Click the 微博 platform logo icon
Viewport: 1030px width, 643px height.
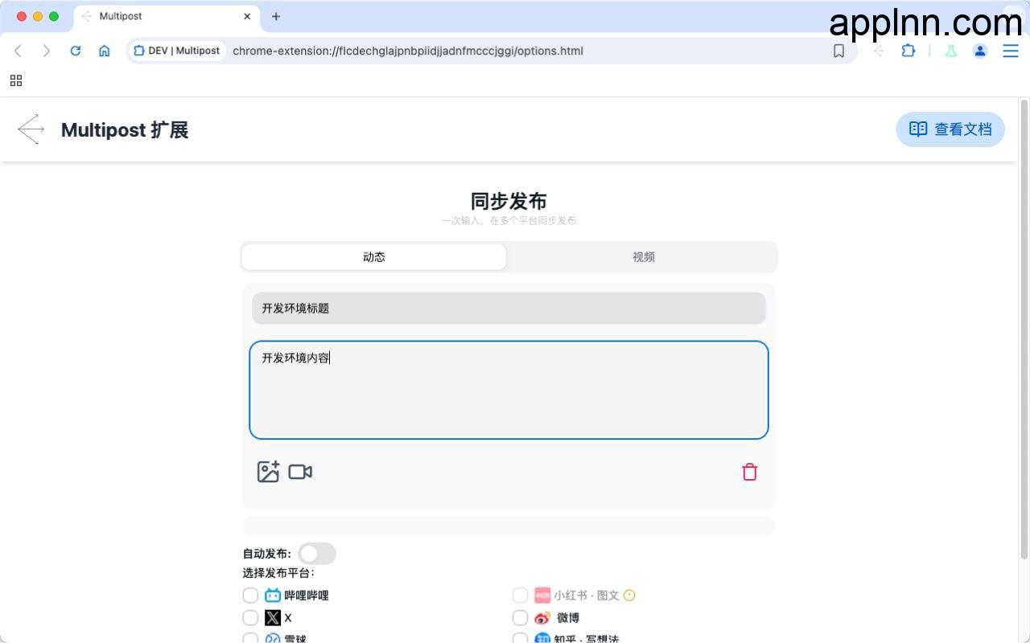coord(542,618)
